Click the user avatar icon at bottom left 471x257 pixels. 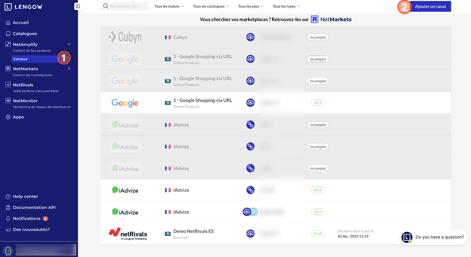(8, 250)
